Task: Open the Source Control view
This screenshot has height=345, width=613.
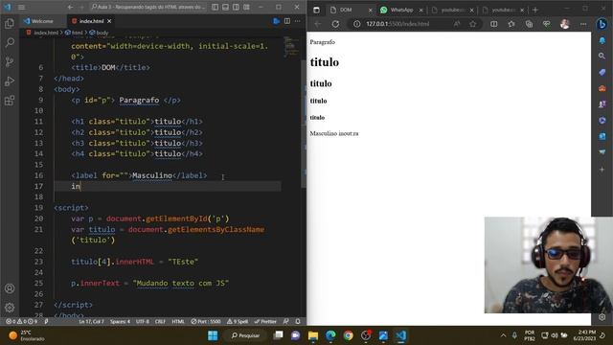Action: [10, 61]
